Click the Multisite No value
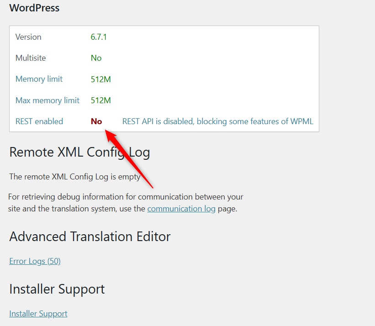375x326 pixels. 96,58
